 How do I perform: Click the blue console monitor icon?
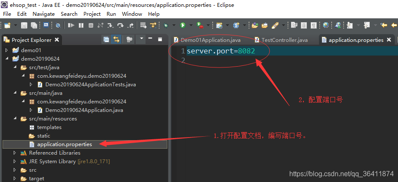(46, 25)
